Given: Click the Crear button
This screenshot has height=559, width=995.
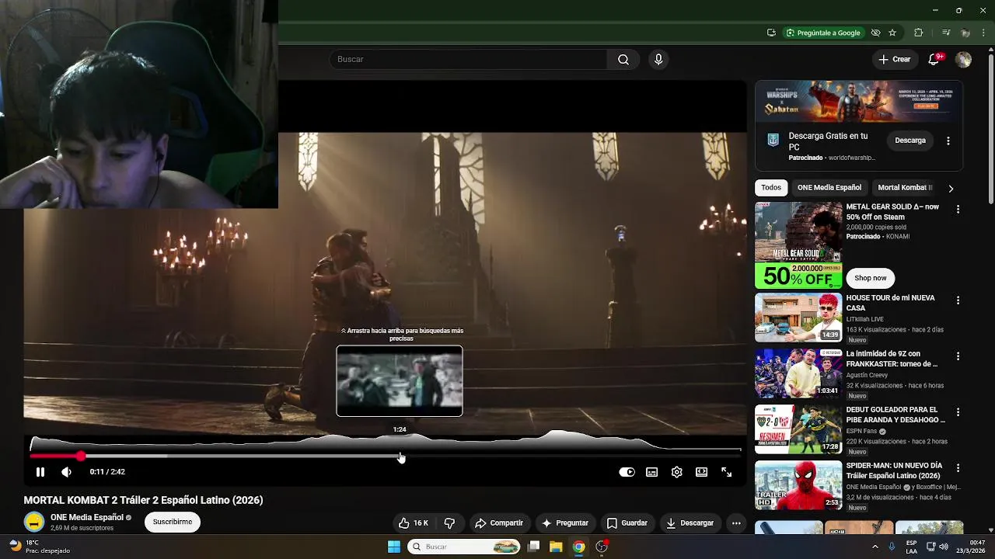Looking at the screenshot, I should click(x=895, y=60).
